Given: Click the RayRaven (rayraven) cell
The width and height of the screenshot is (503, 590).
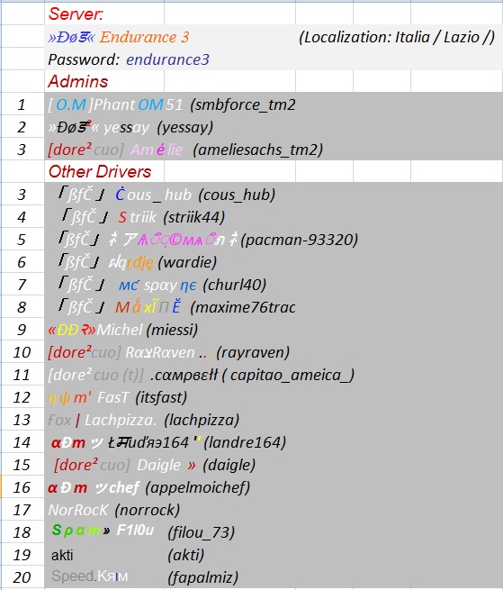Looking at the screenshot, I should pyautogui.click(x=169, y=352).
